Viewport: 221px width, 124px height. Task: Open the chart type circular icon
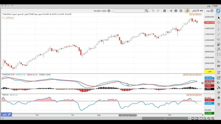(181, 11)
